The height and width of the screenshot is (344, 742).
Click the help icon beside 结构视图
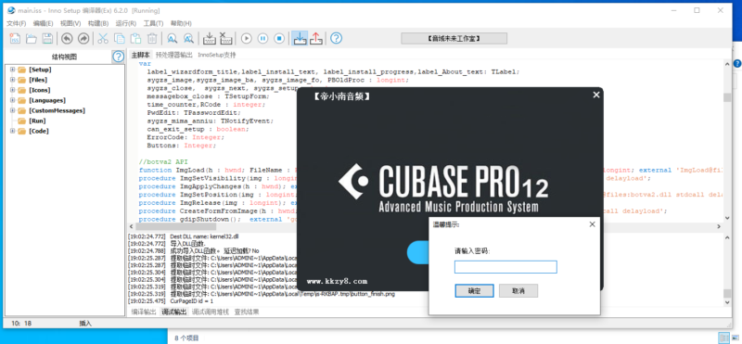(x=119, y=57)
